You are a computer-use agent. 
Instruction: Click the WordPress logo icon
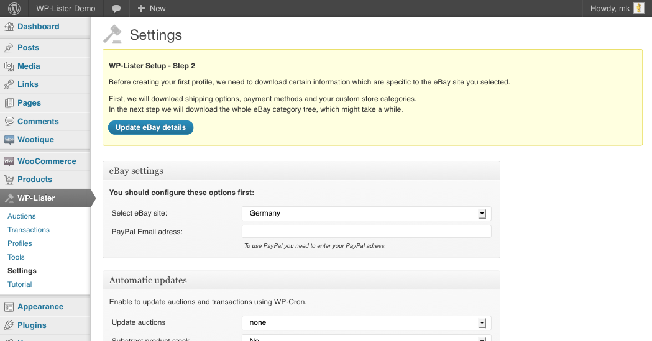click(x=14, y=8)
